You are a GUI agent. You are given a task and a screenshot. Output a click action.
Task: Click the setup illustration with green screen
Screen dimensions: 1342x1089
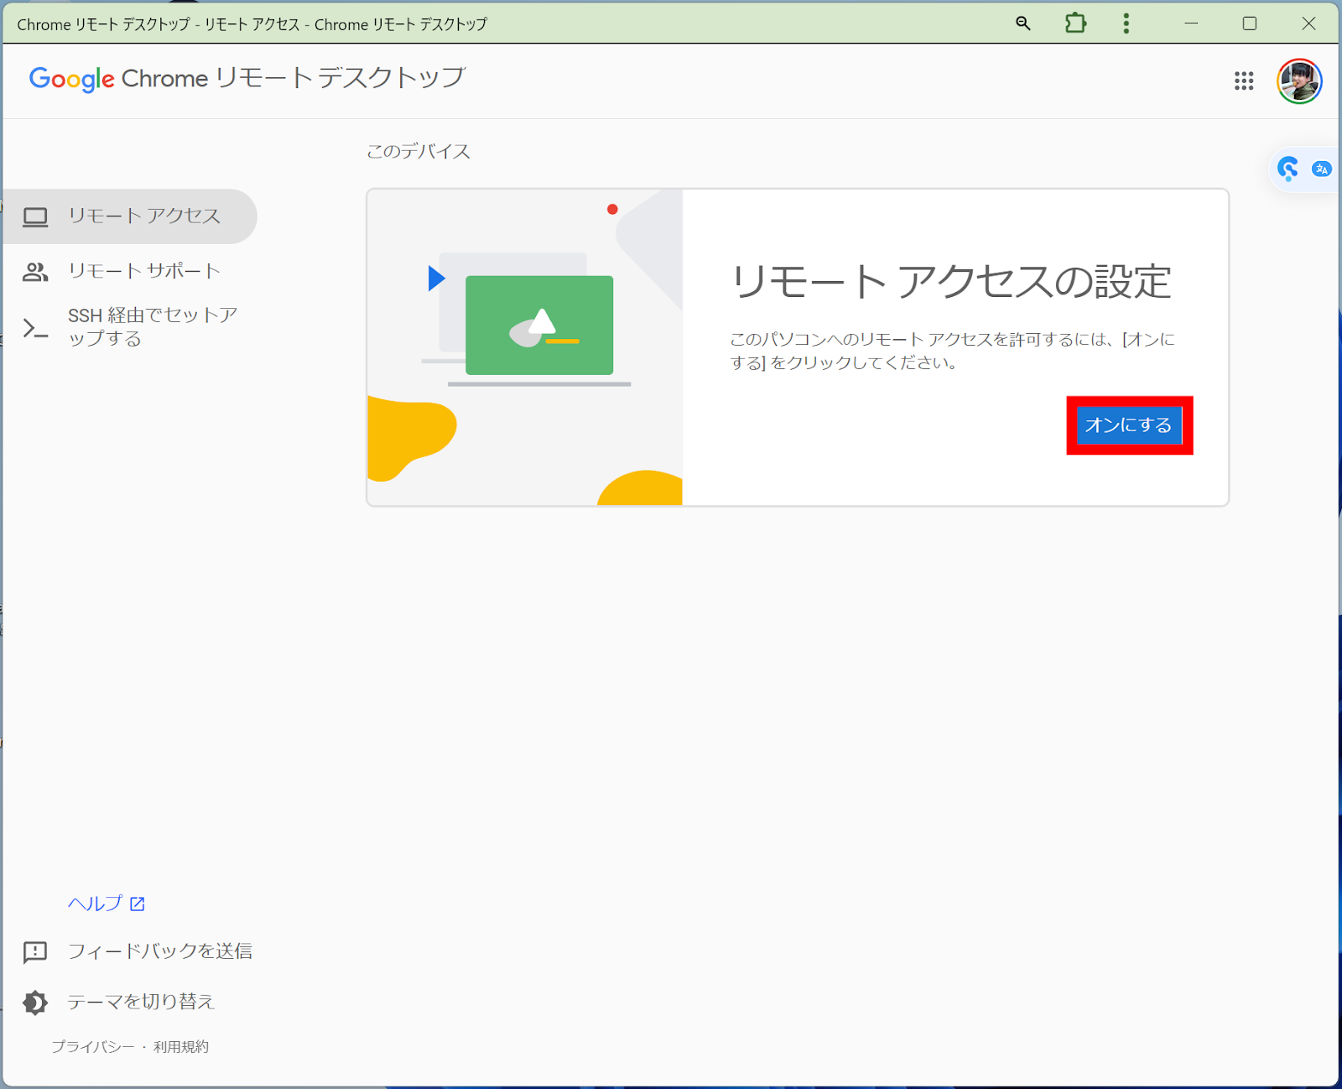(x=525, y=347)
